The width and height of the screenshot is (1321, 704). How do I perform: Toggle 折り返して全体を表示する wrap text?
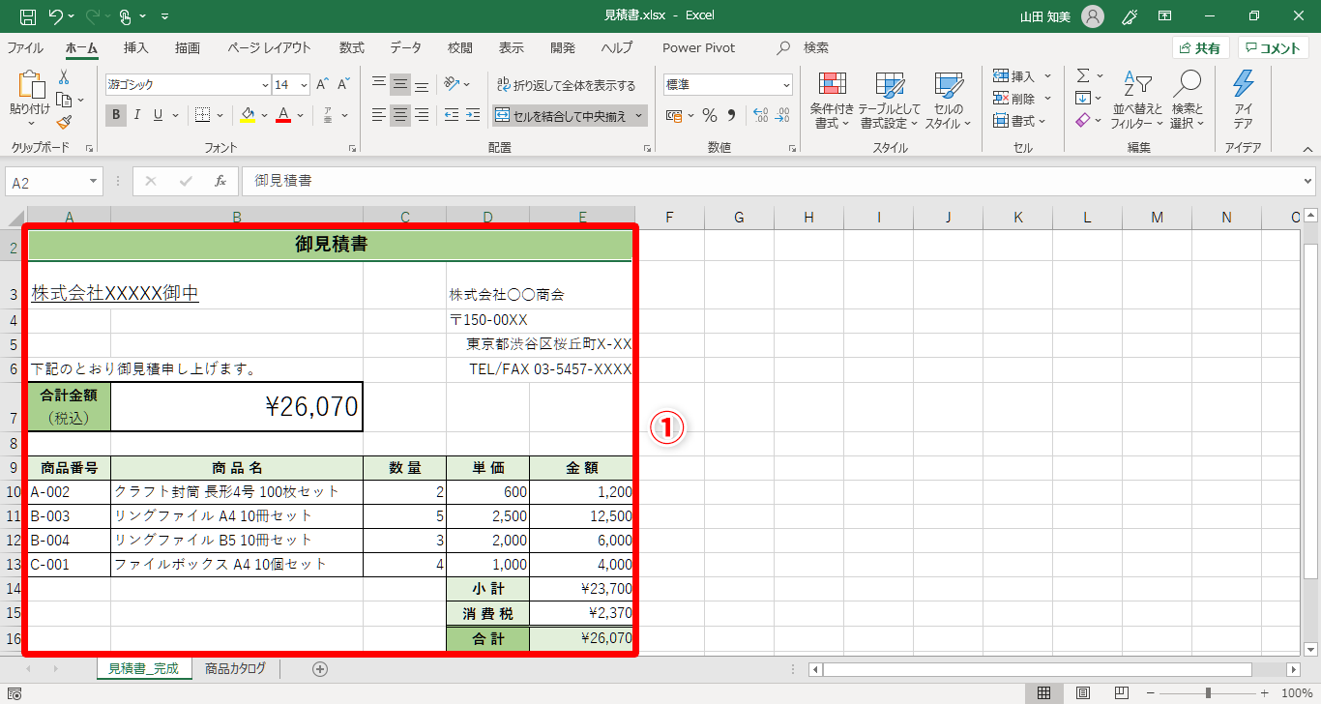tap(566, 85)
